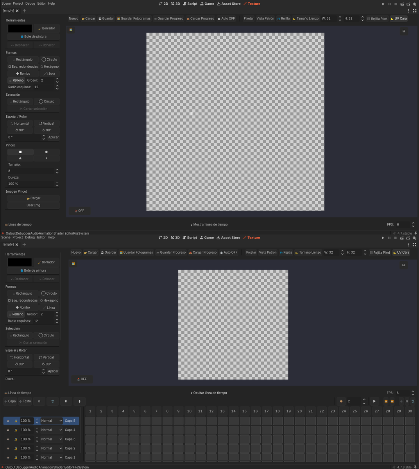Click FPS stepper arrows in the top window
This screenshot has width=419, height=469.
(x=413, y=225)
